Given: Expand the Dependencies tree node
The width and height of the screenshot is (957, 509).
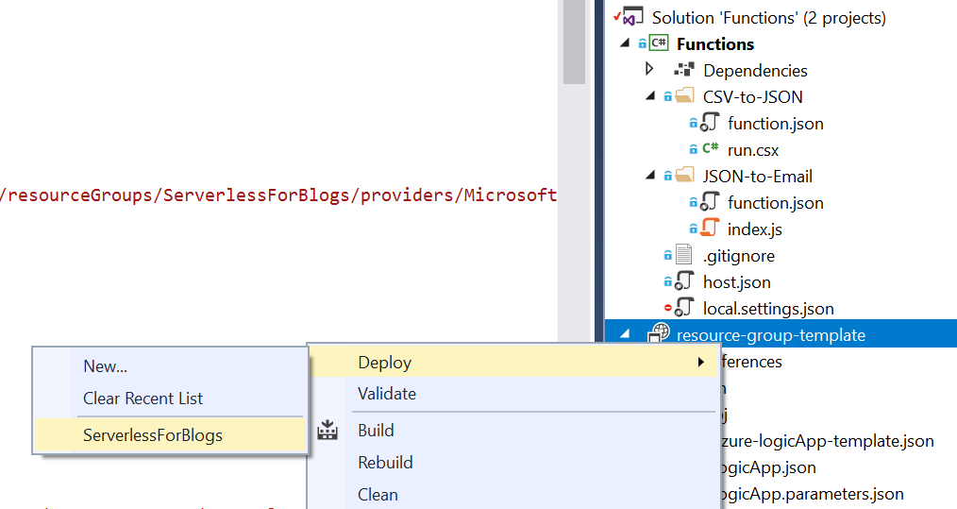Looking at the screenshot, I should (x=649, y=69).
